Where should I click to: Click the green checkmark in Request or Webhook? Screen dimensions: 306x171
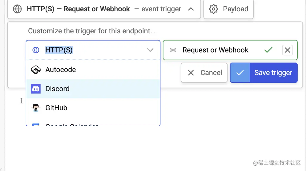pos(268,50)
